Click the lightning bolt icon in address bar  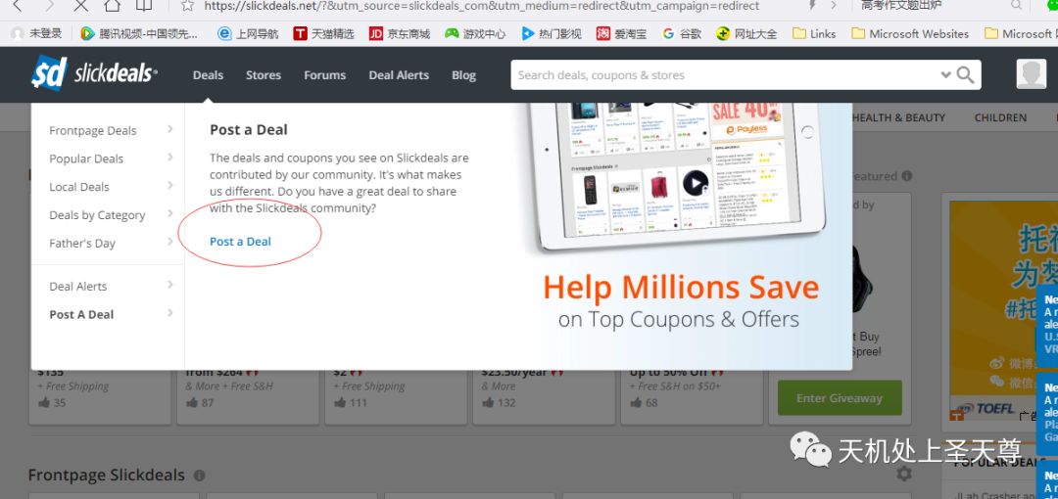pyautogui.click(x=812, y=6)
